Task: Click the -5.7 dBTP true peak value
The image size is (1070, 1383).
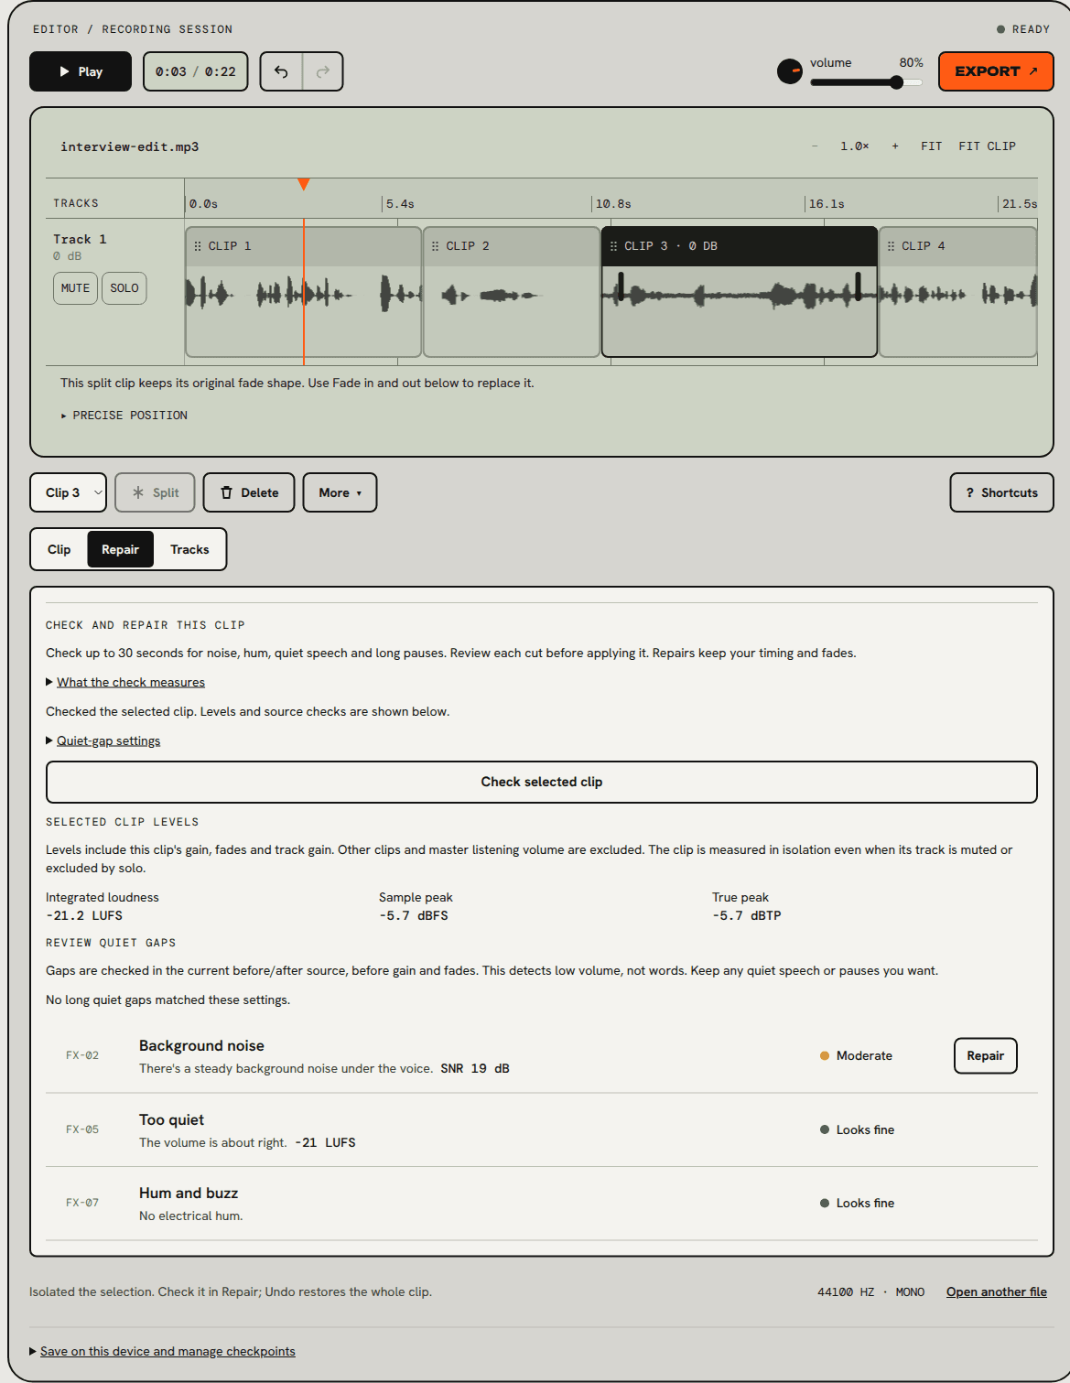Action: pos(747,915)
